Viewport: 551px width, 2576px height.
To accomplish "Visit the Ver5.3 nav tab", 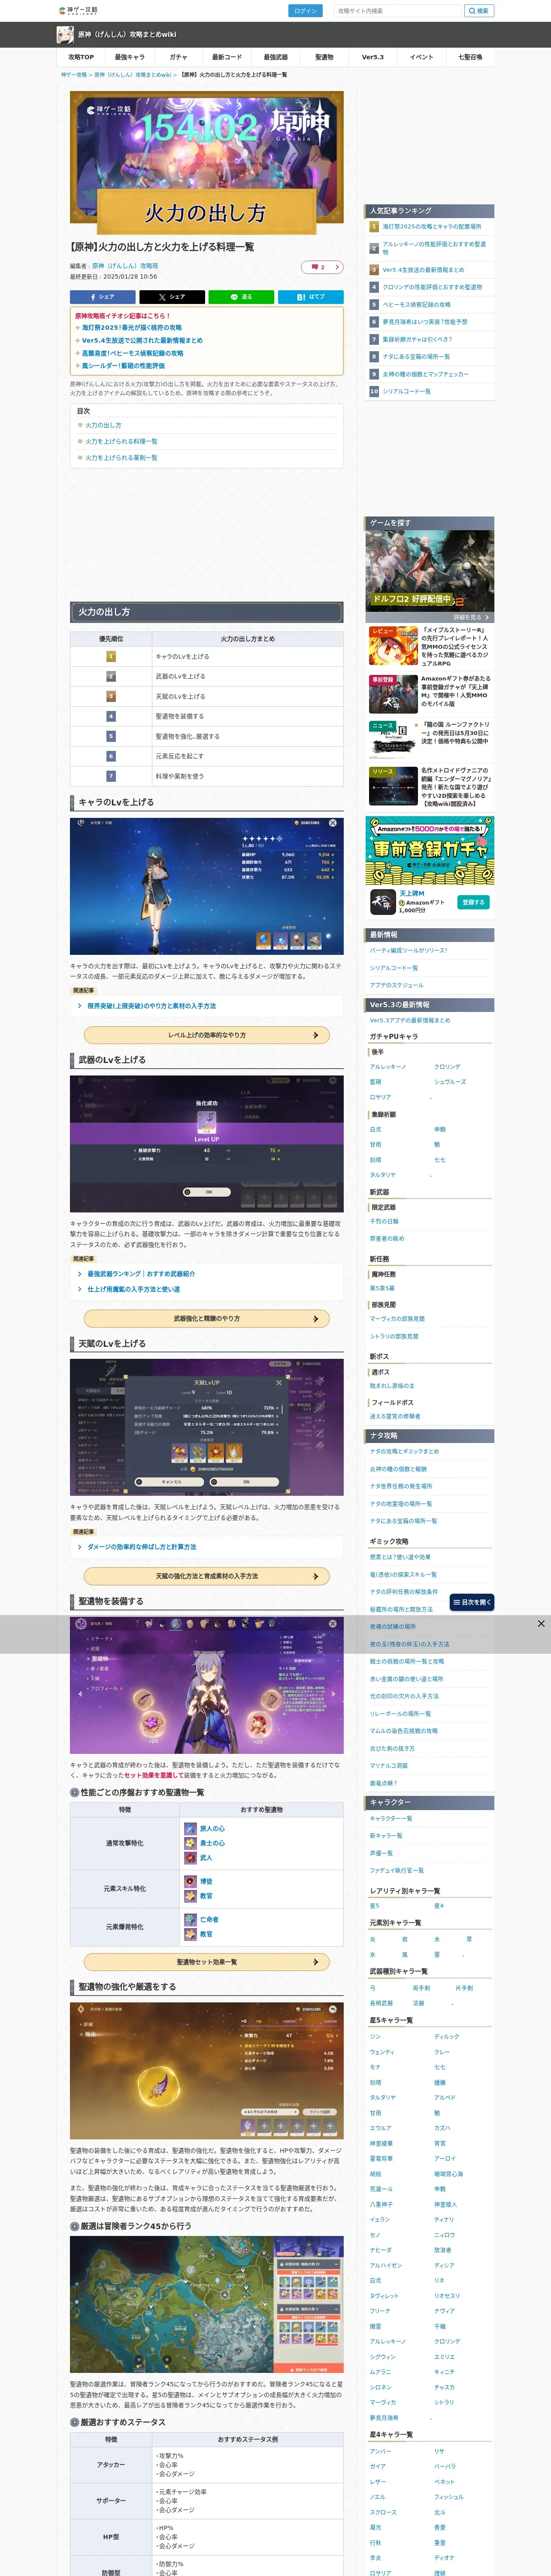I will click(x=372, y=57).
